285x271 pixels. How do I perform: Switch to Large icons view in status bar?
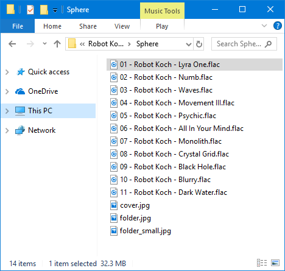click(275, 263)
